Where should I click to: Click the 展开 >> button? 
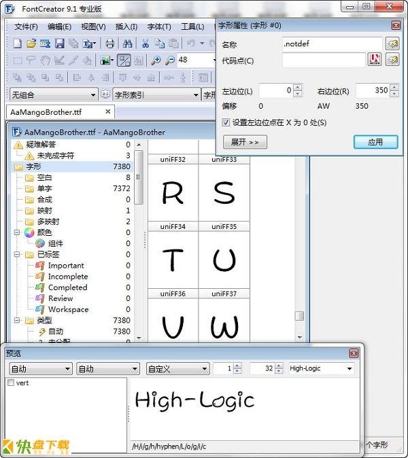click(245, 142)
